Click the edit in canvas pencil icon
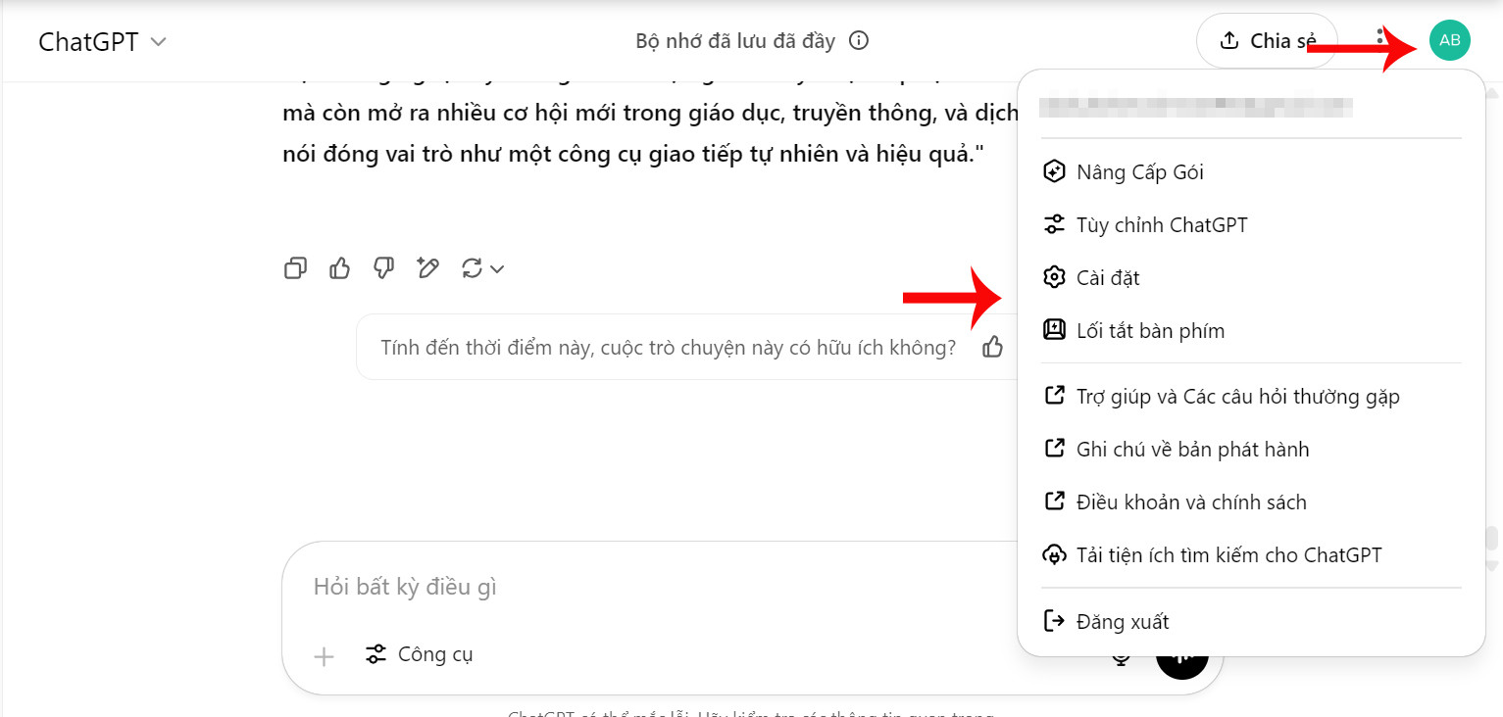 pos(427,268)
